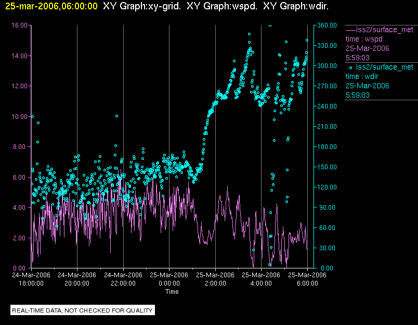
Task: Click the 8.00 value on left axis
Action: coord(21,147)
